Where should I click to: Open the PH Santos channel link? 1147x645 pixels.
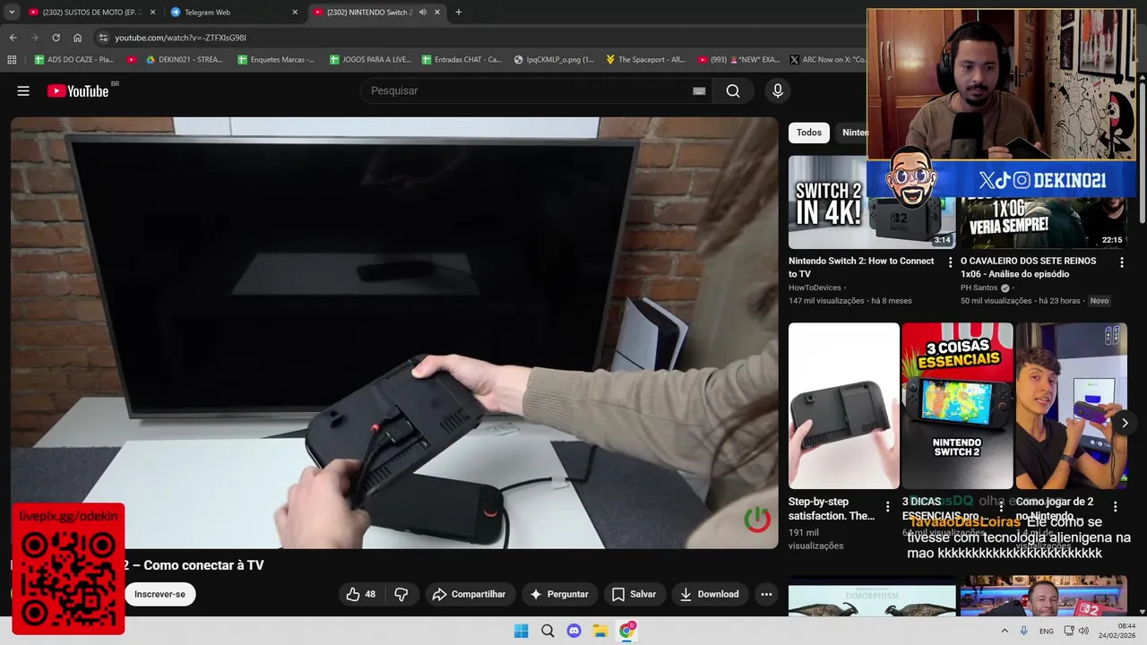(x=979, y=288)
